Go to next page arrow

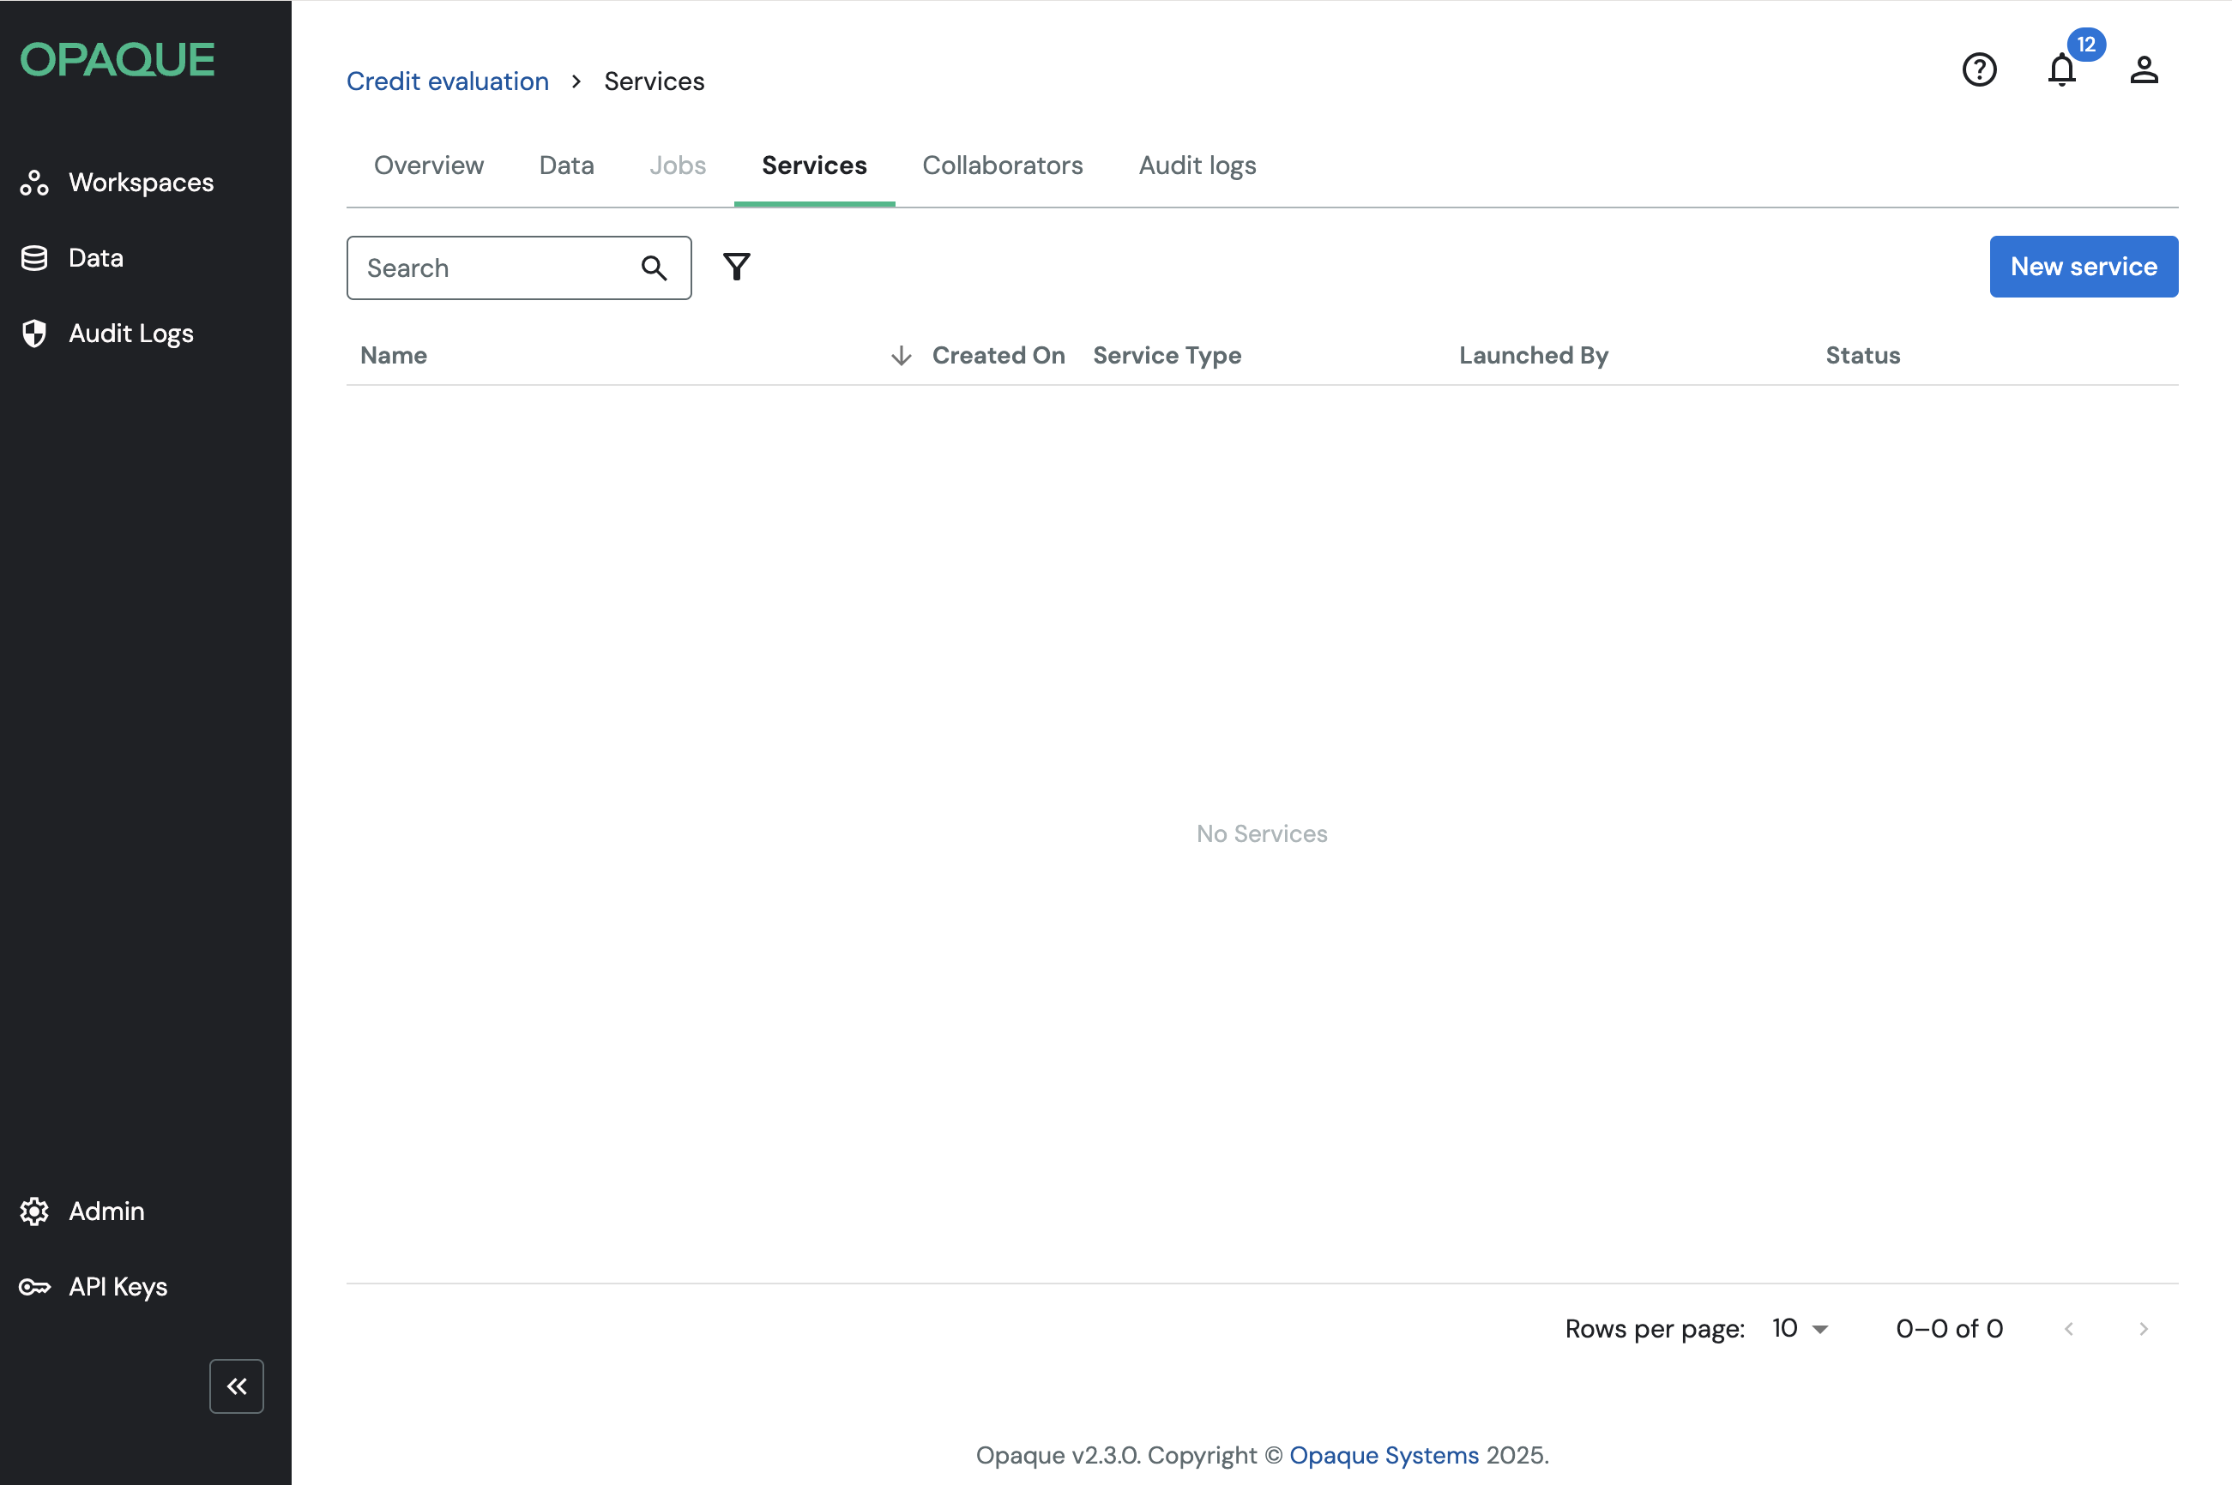(2143, 1329)
